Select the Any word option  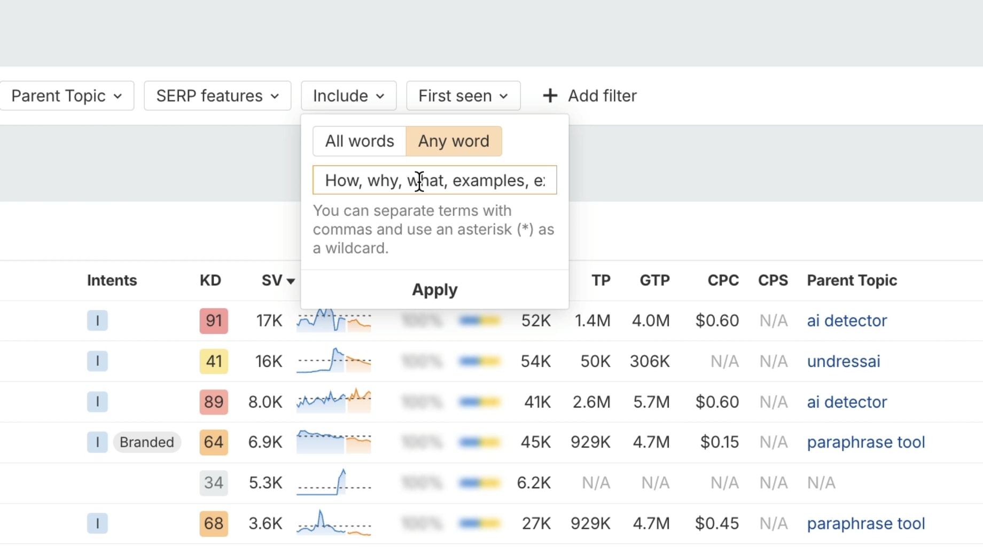(454, 141)
